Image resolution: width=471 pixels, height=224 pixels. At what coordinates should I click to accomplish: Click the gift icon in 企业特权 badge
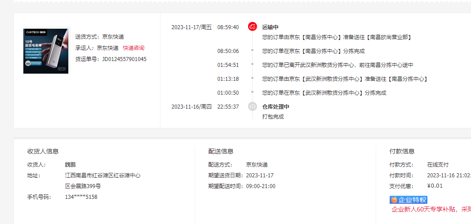(x=395, y=200)
